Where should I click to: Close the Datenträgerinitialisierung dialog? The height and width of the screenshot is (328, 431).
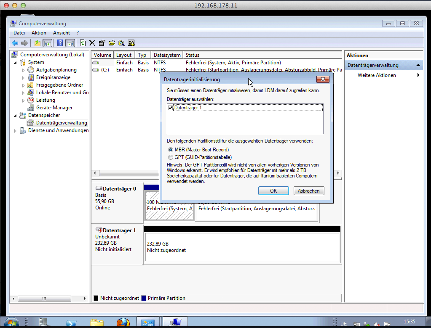click(323, 79)
